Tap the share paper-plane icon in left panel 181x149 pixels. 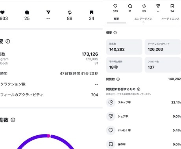tap(48, 12)
